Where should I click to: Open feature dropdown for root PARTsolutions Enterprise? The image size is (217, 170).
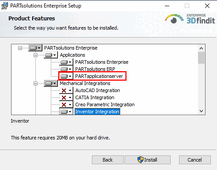tap(35, 48)
